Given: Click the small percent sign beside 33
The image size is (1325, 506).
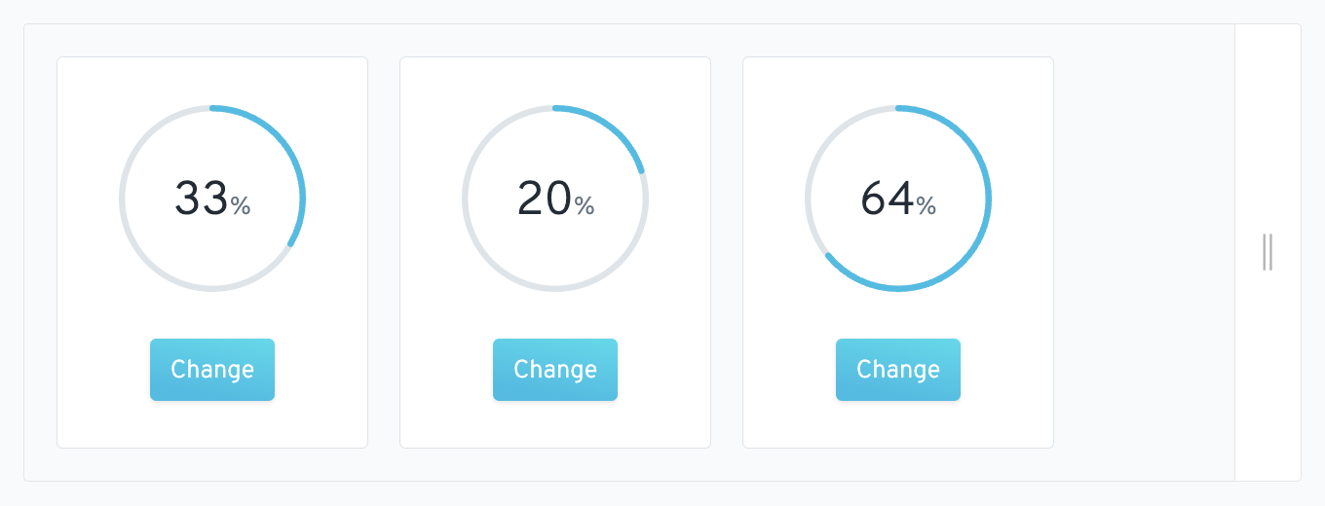Looking at the screenshot, I should pyautogui.click(x=241, y=205).
